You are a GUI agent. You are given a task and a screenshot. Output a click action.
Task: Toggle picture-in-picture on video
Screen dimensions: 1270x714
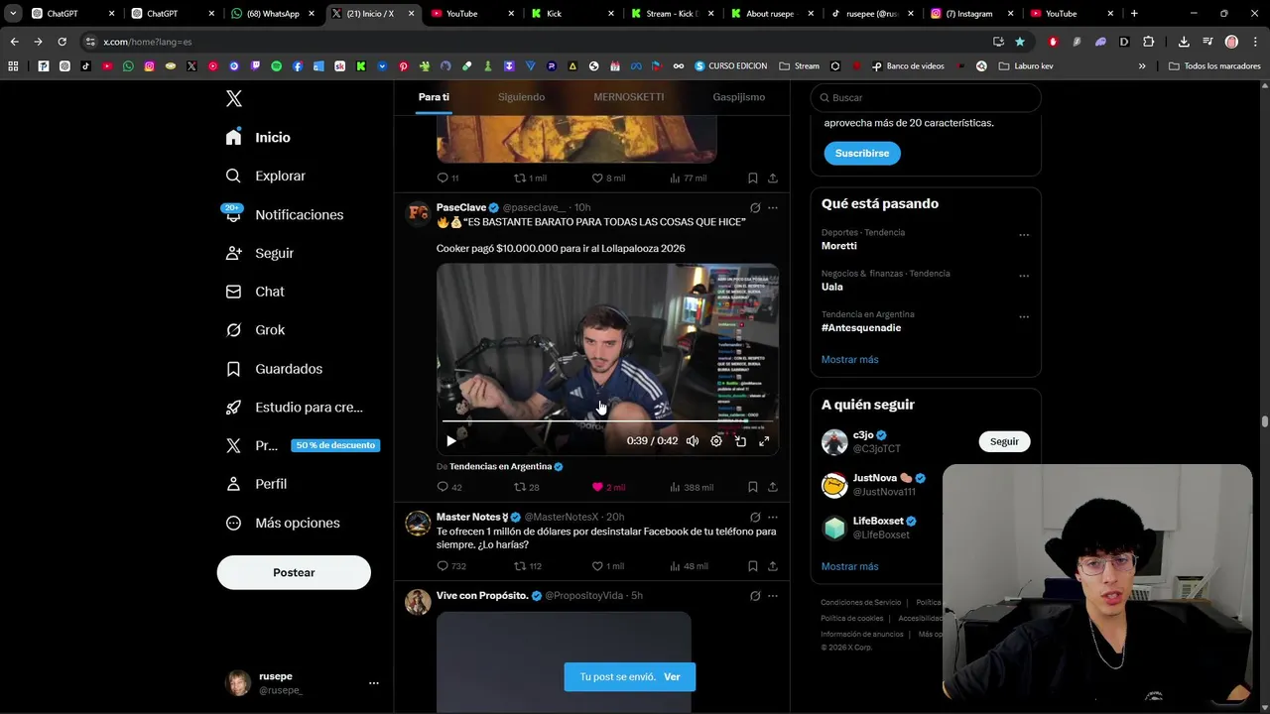pyautogui.click(x=740, y=441)
